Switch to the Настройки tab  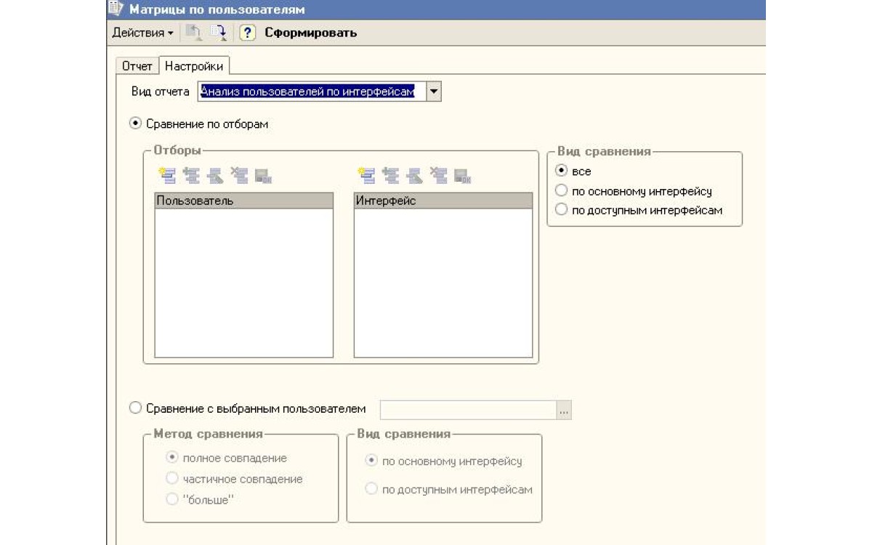[193, 66]
